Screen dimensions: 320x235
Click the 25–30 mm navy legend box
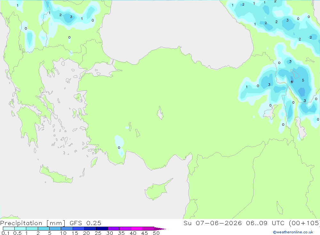point(102,229)
